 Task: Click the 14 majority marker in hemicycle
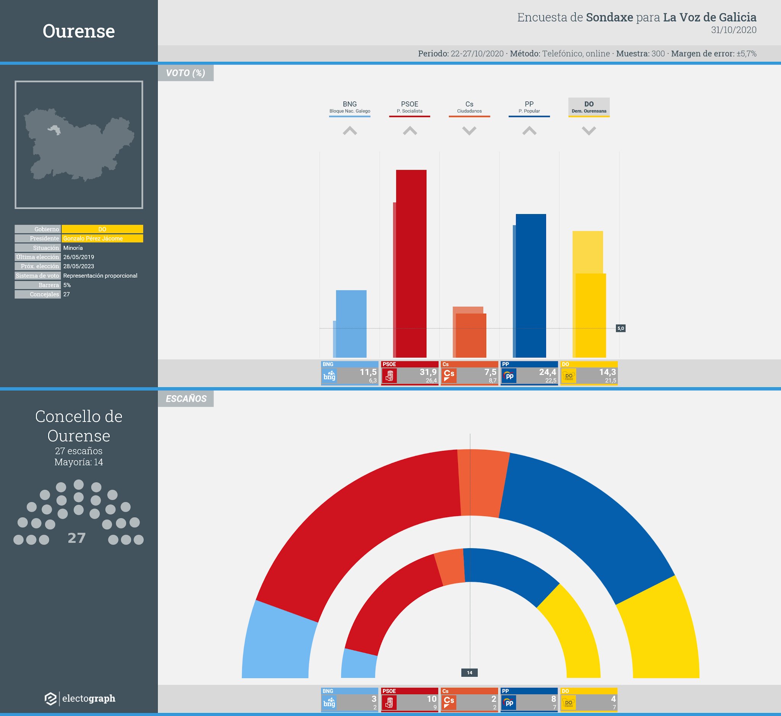tap(469, 673)
